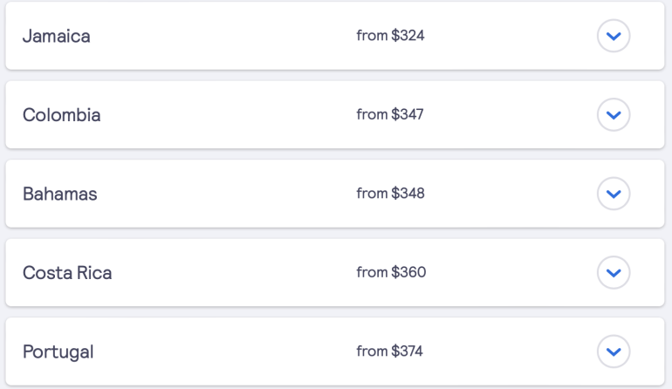Click the Colombia destination name
This screenshot has width=672, height=389.
(61, 115)
